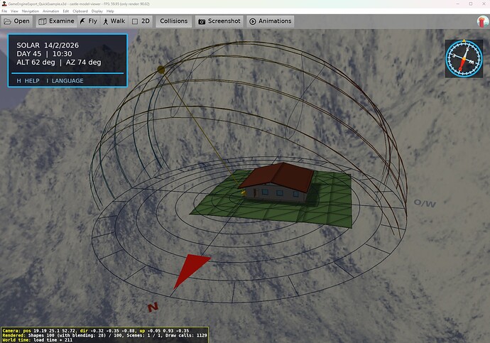Screen dimensions: 490x343
Task: Click the red north arrow in scene
Action: [192, 271]
